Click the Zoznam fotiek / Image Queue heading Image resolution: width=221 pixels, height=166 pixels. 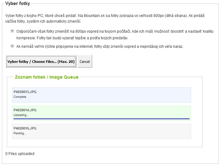click(x=47, y=77)
